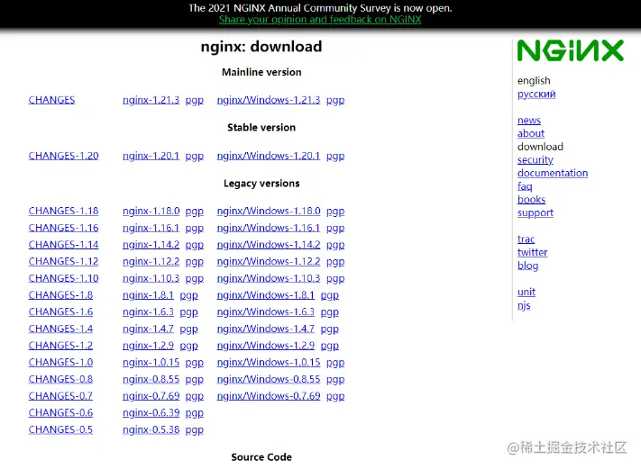
Task: Open pgp for nginx/Windows-1.21.3
Action: (x=335, y=101)
